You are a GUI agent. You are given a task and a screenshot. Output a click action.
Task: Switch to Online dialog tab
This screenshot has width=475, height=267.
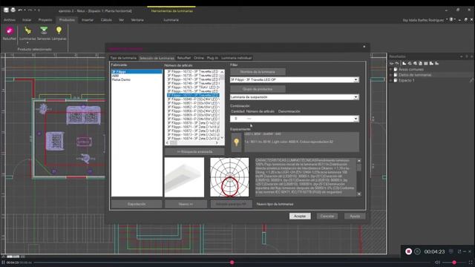point(199,58)
